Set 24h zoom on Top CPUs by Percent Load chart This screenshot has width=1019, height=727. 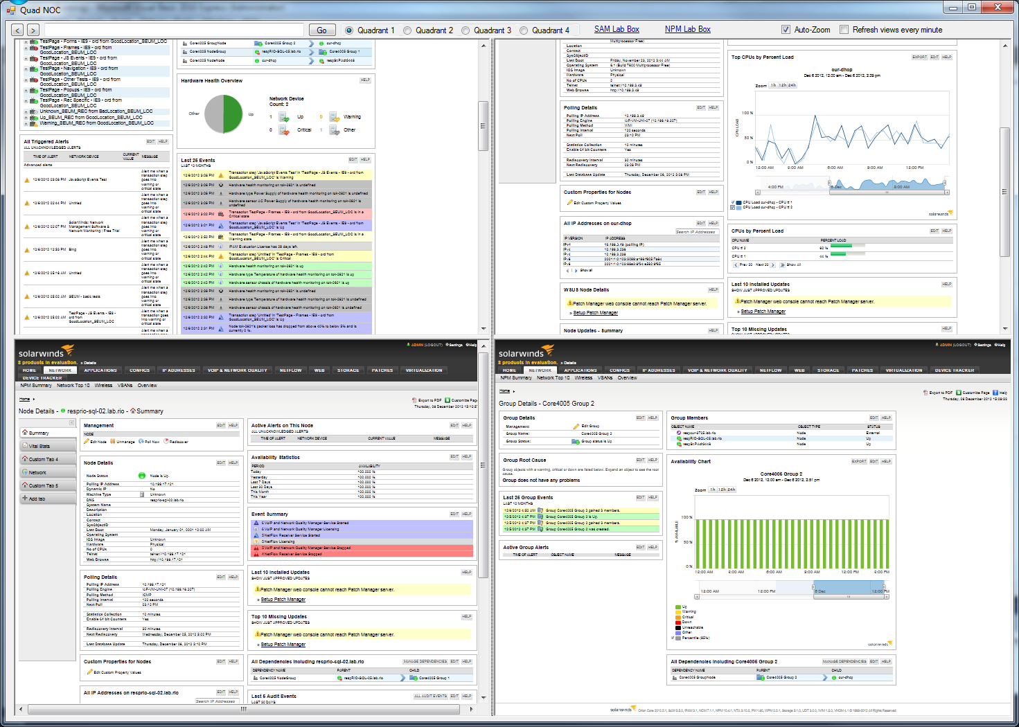792,85
